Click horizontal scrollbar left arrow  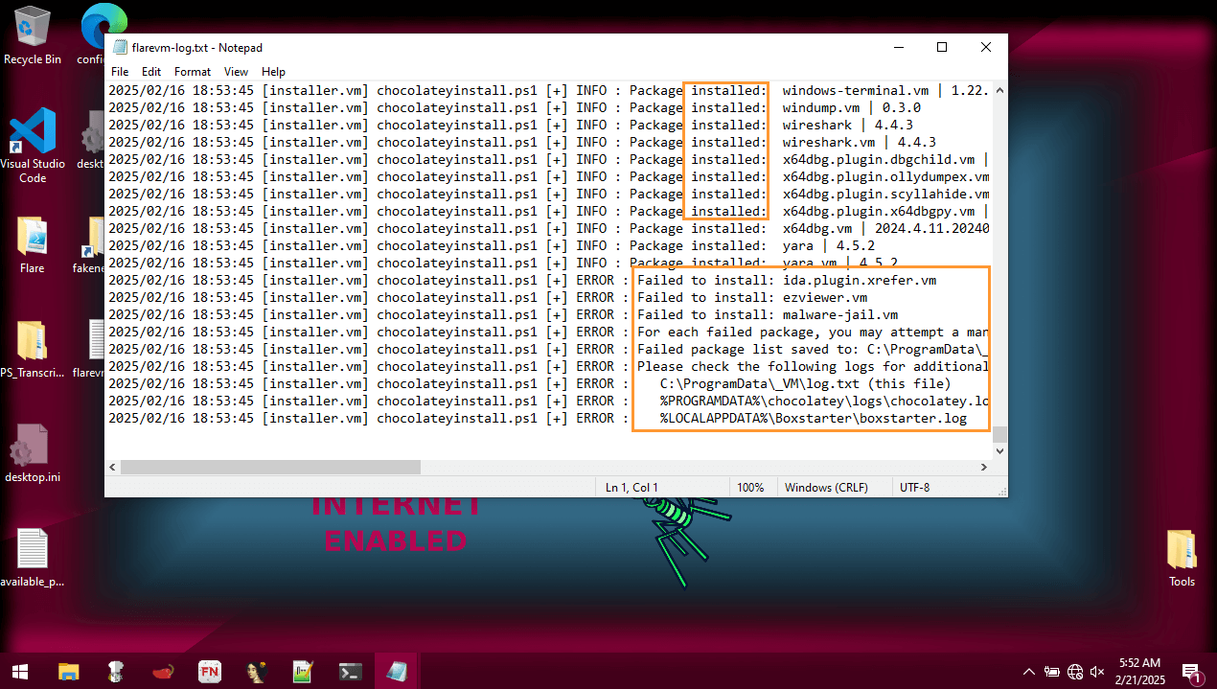click(x=113, y=467)
